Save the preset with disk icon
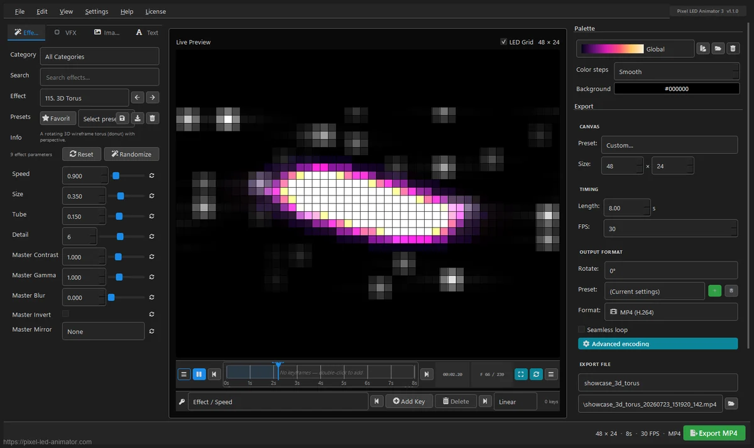The image size is (754, 448). tap(123, 118)
